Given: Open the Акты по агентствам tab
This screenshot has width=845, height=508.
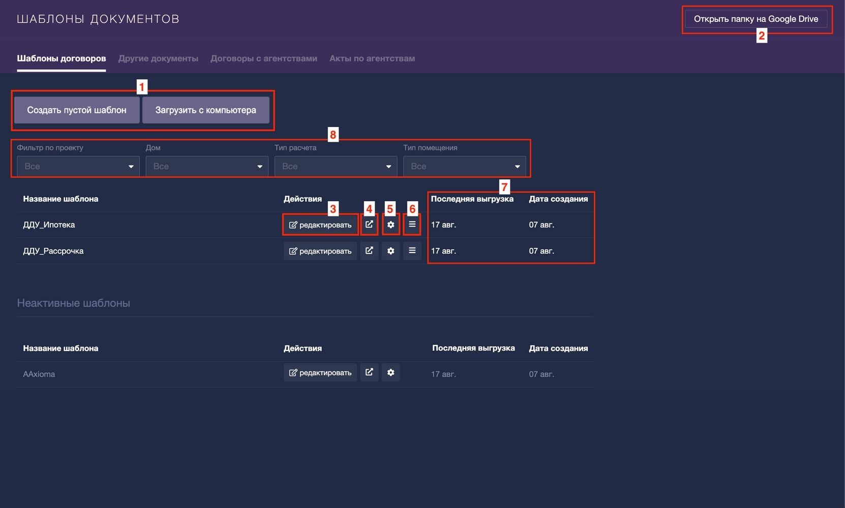Looking at the screenshot, I should (x=372, y=58).
